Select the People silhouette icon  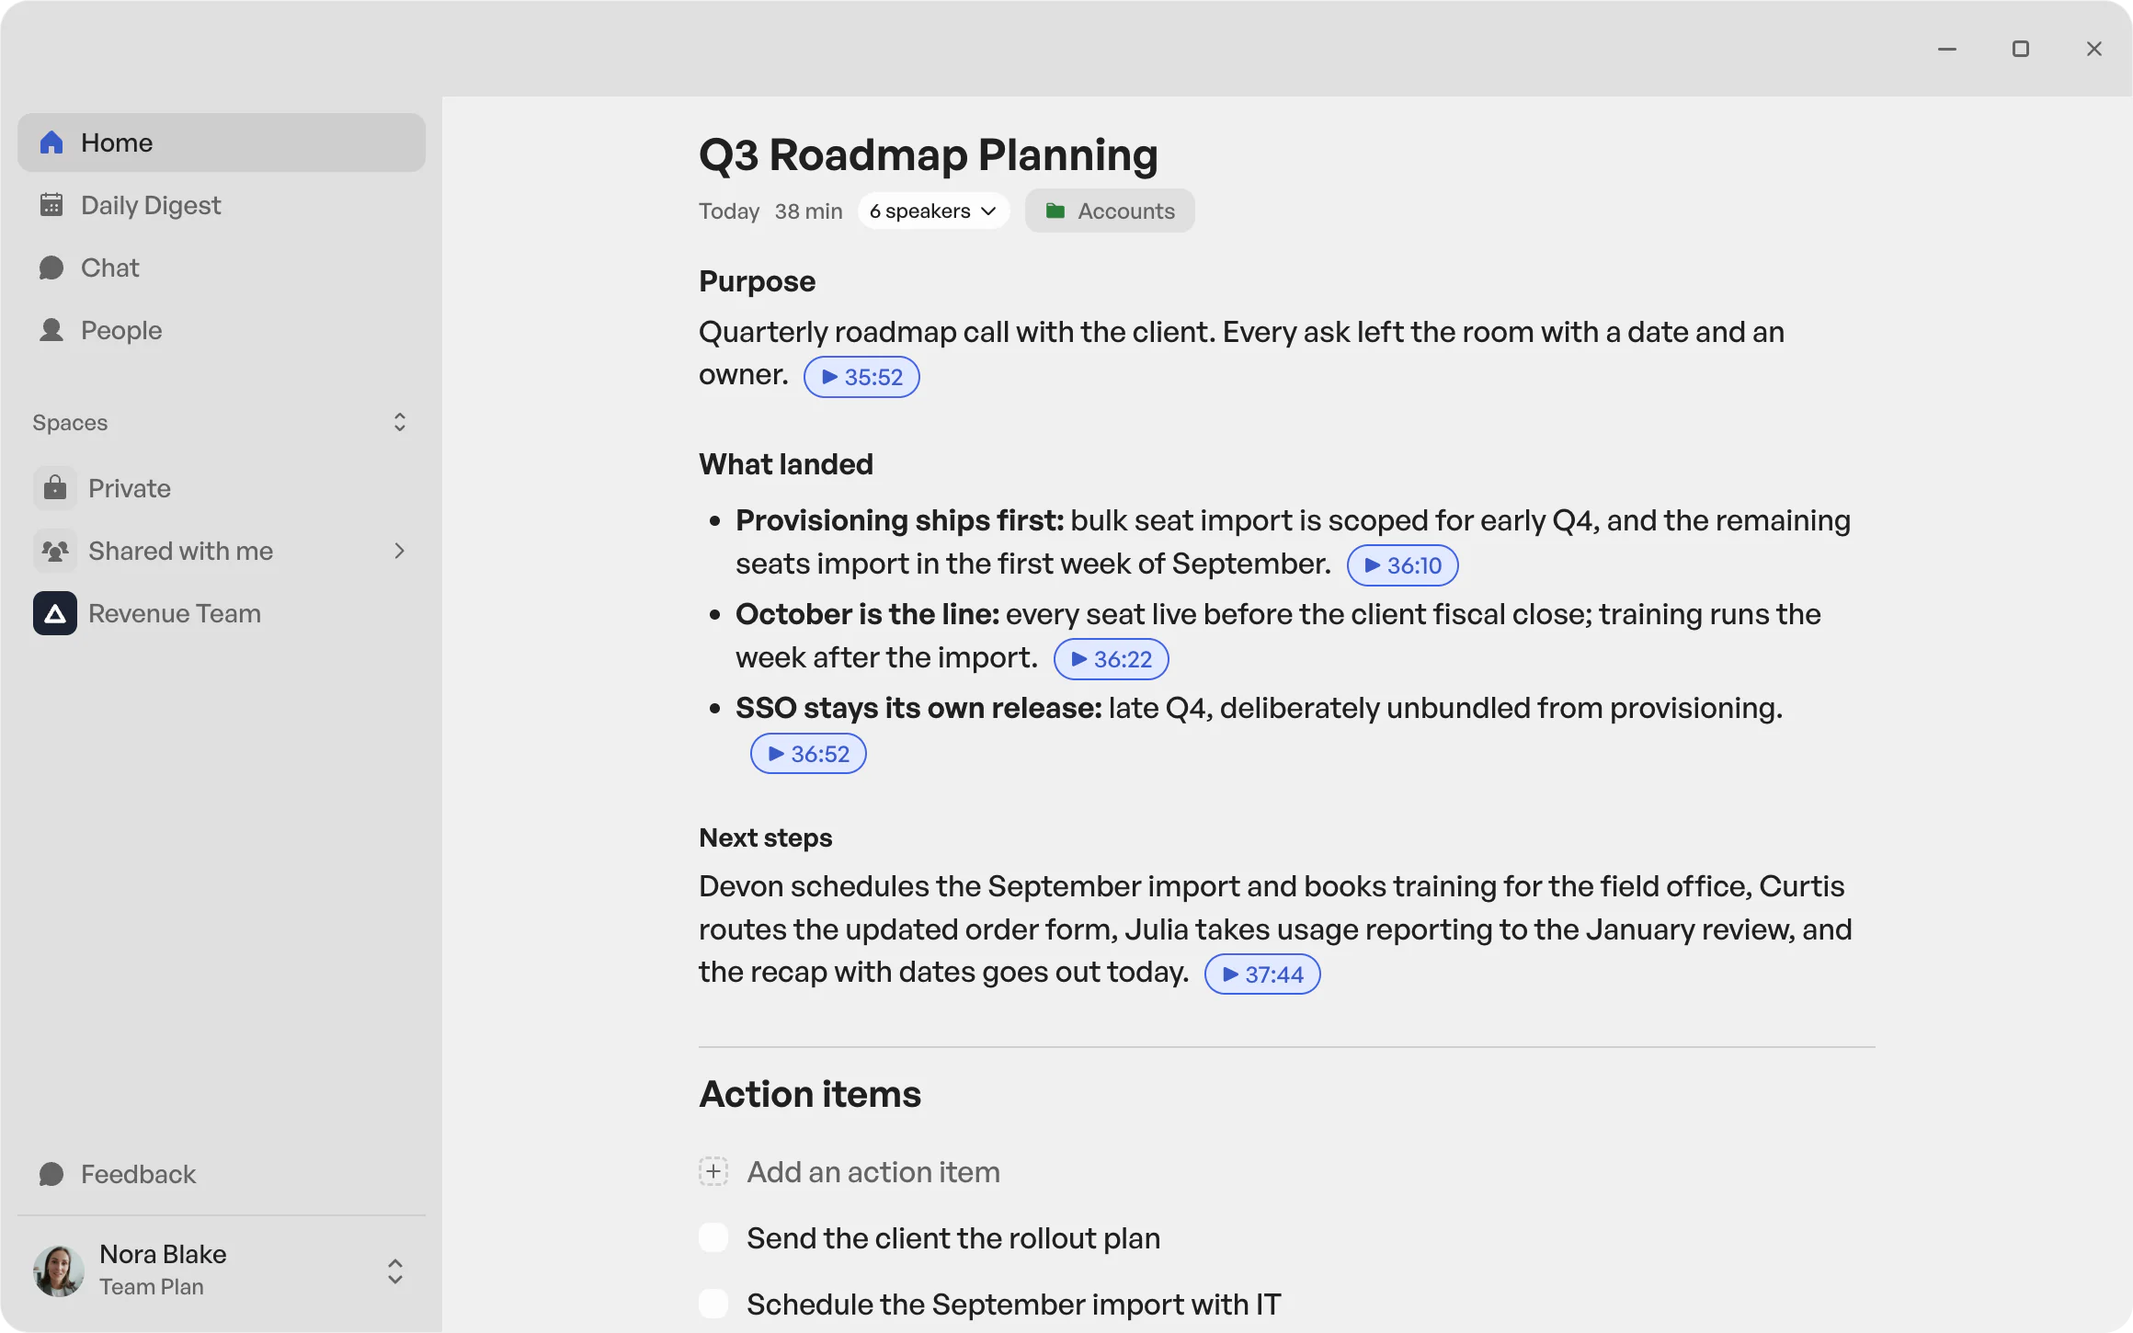(x=51, y=330)
